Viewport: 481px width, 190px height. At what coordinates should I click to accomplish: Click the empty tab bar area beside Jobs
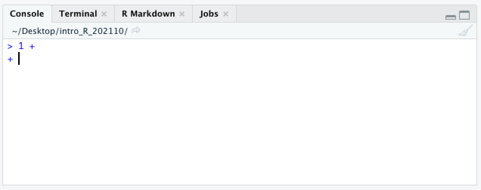(340, 14)
